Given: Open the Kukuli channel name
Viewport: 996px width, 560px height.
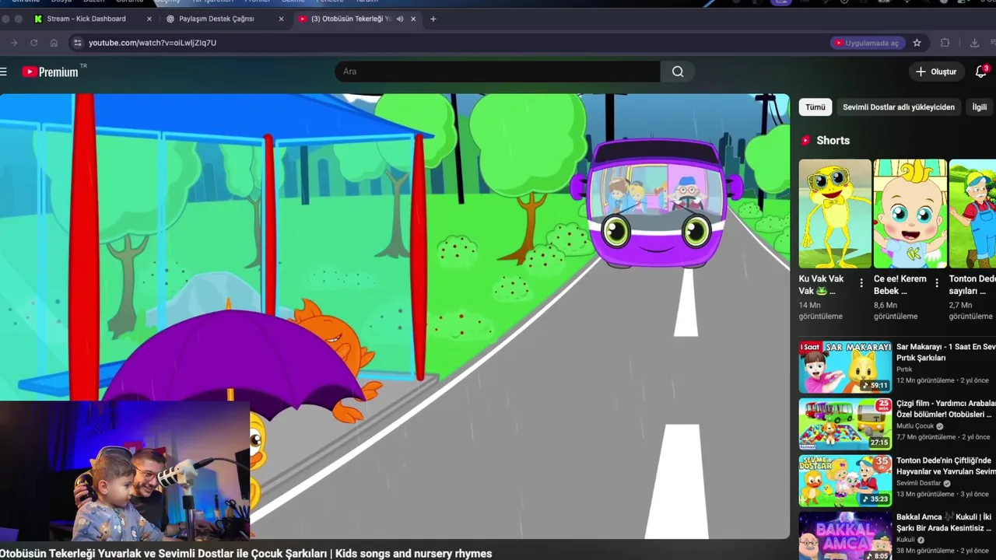Looking at the screenshot, I should point(906,540).
